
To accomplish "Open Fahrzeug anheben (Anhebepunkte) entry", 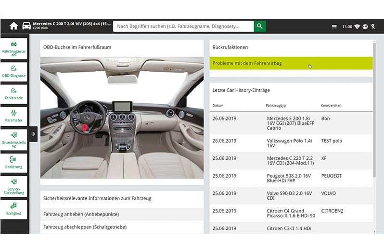I will [x=122, y=214].
